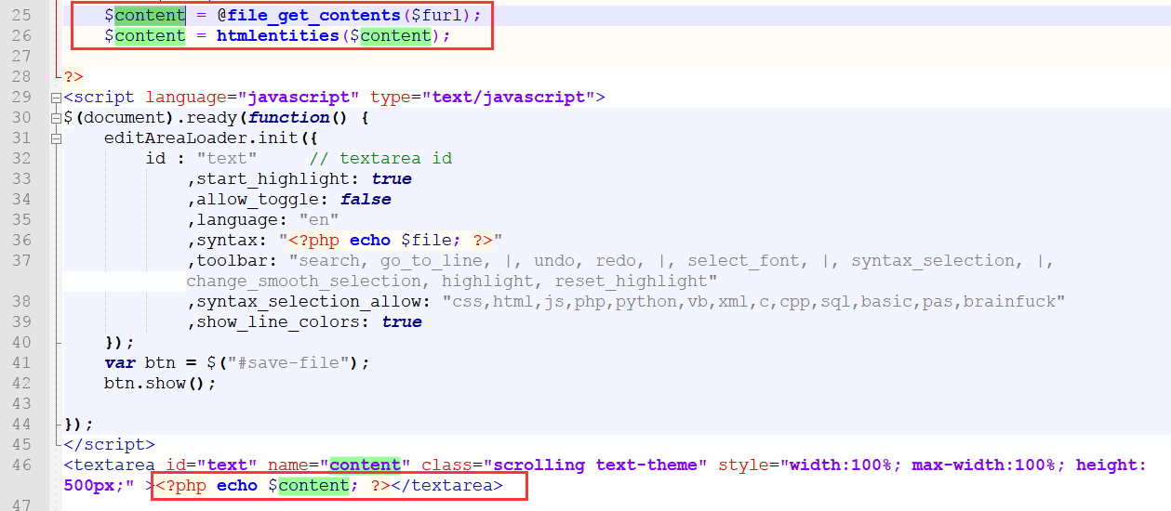Click the var keyword on line 41
1171x511 pixels.
pyautogui.click(x=119, y=363)
